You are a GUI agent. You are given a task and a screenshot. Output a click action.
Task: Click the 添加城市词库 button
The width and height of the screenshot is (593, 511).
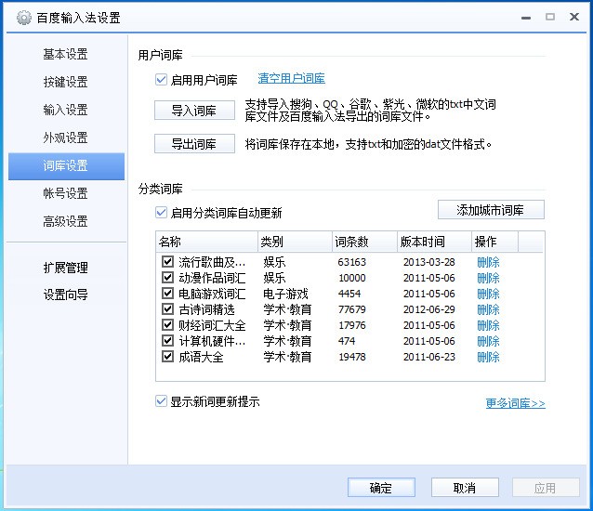click(490, 210)
